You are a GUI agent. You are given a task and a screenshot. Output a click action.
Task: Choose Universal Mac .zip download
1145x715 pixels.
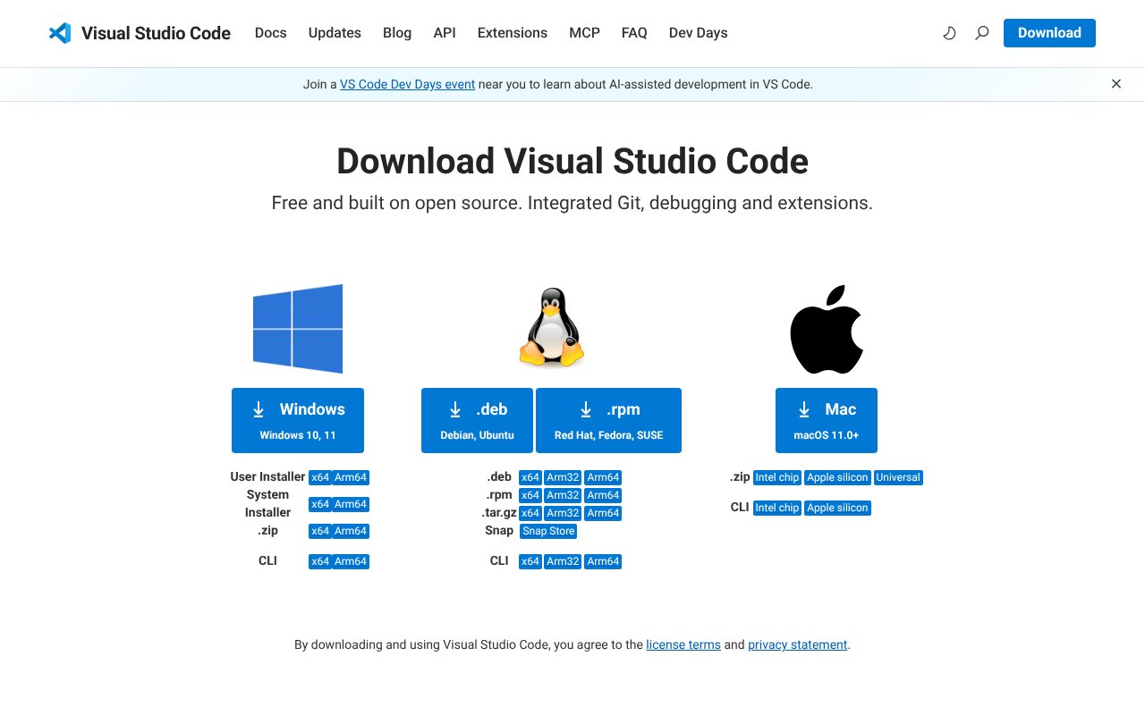898,477
